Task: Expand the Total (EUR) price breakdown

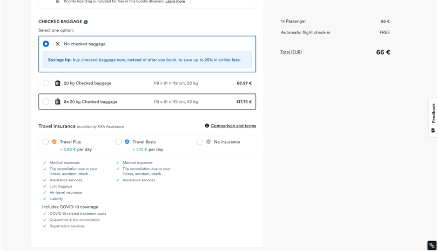Action: 291,52
